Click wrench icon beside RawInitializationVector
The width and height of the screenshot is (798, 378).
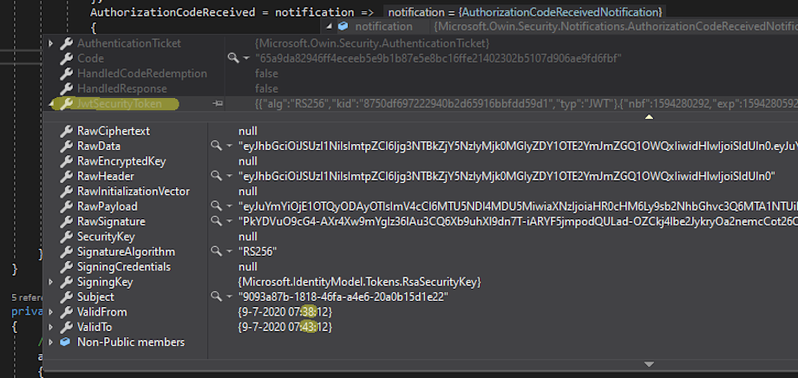66,192
